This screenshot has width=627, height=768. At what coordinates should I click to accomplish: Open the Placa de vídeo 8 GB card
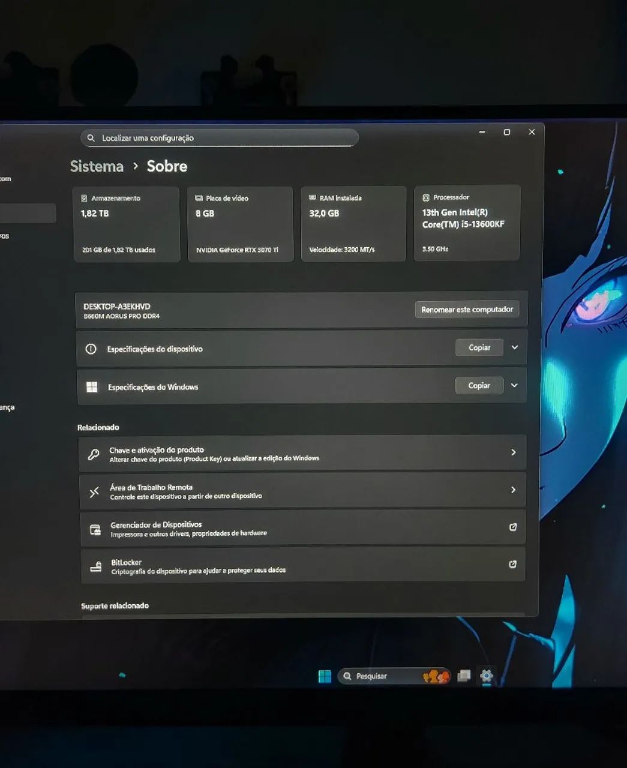point(241,224)
